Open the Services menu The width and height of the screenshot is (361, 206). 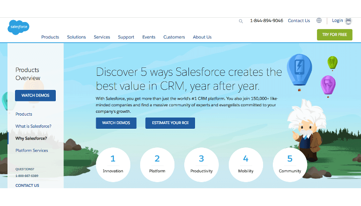pyautogui.click(x=102, y=37)
